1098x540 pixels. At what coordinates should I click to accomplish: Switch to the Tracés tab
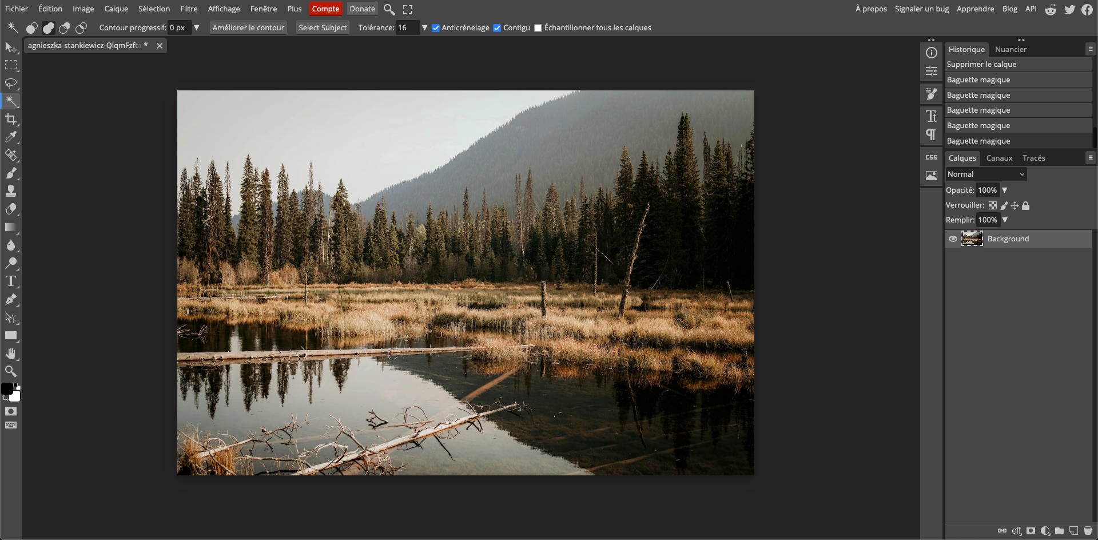pyautogui.click(x=1033, y=158)
